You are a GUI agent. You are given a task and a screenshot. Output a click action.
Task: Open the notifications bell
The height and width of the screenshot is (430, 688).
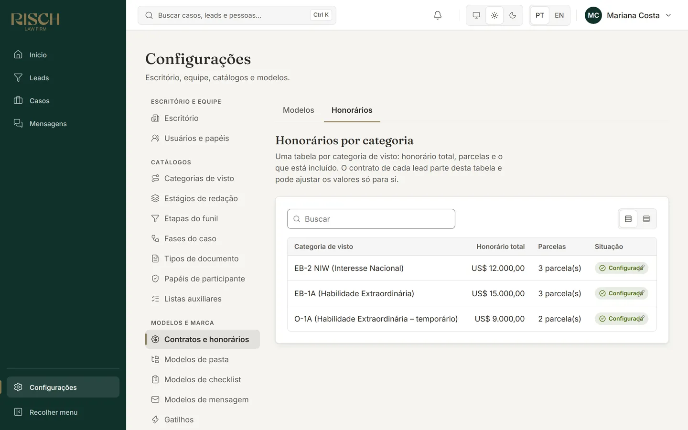click(437, 15)
